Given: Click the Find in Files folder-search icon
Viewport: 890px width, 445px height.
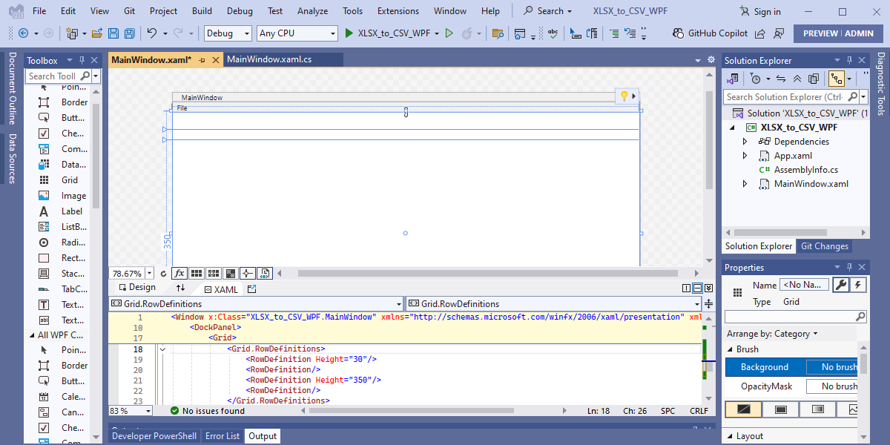Looking at the screenshot, I should (497, 33).
